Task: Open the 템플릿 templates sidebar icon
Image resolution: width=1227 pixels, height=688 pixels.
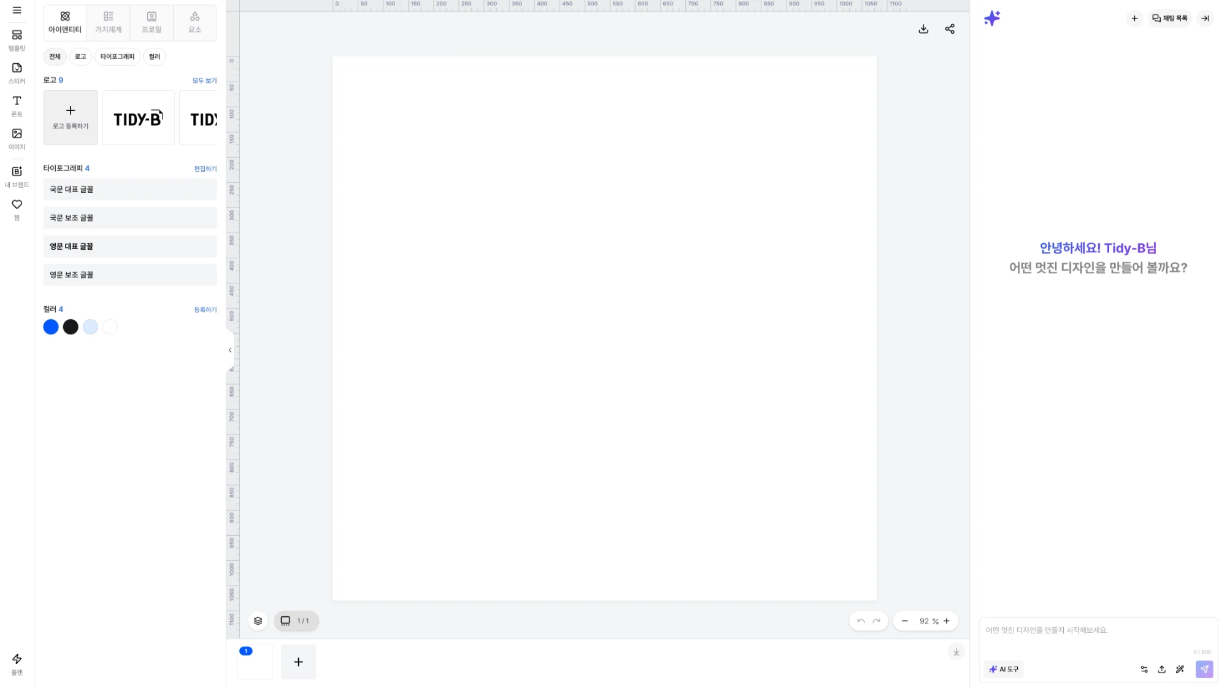Action: (17, 40)
